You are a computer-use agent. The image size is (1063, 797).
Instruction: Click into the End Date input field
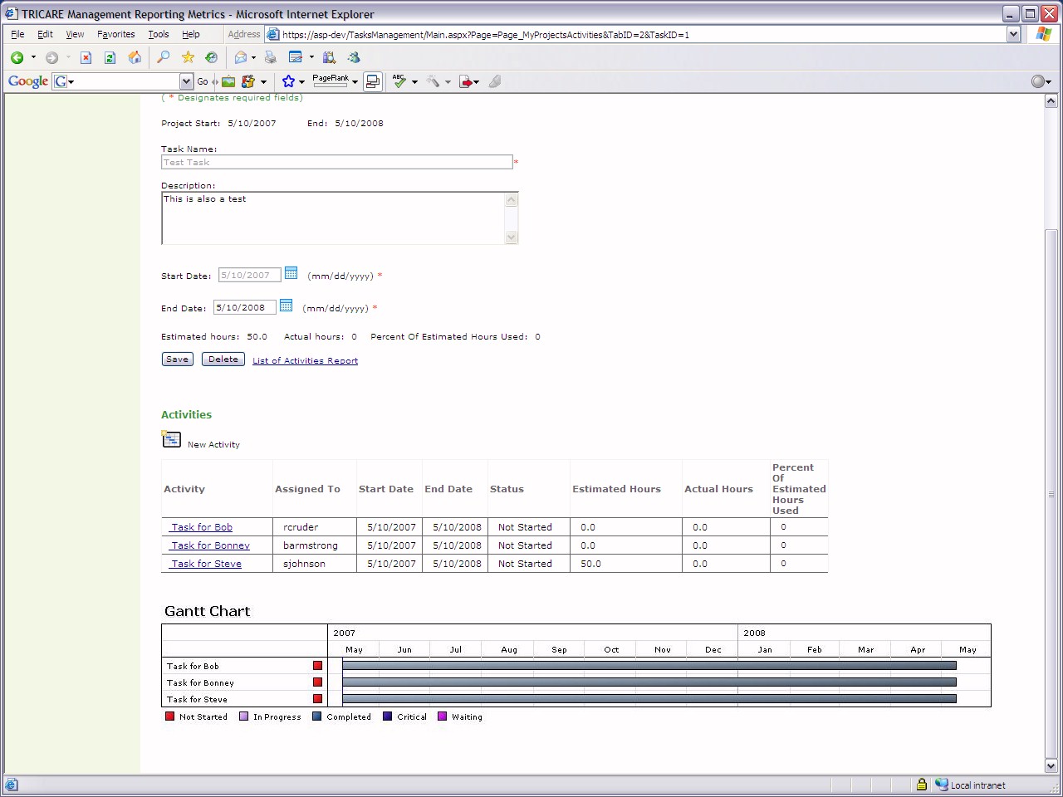[x=244, y=308]
